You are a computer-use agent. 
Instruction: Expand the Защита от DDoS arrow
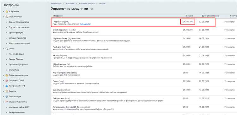[3, 81]
